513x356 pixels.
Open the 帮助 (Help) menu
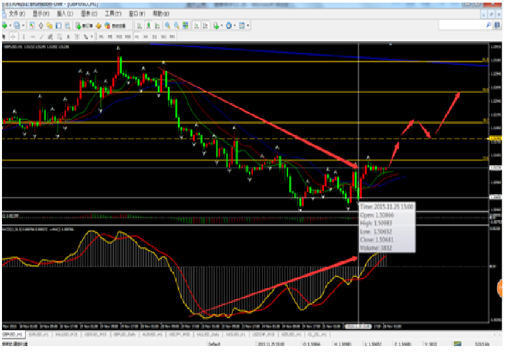(161, 14)
